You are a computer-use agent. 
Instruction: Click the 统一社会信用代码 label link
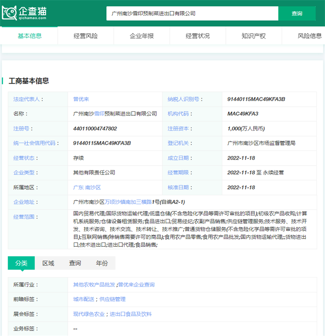(x=34, y=143)
